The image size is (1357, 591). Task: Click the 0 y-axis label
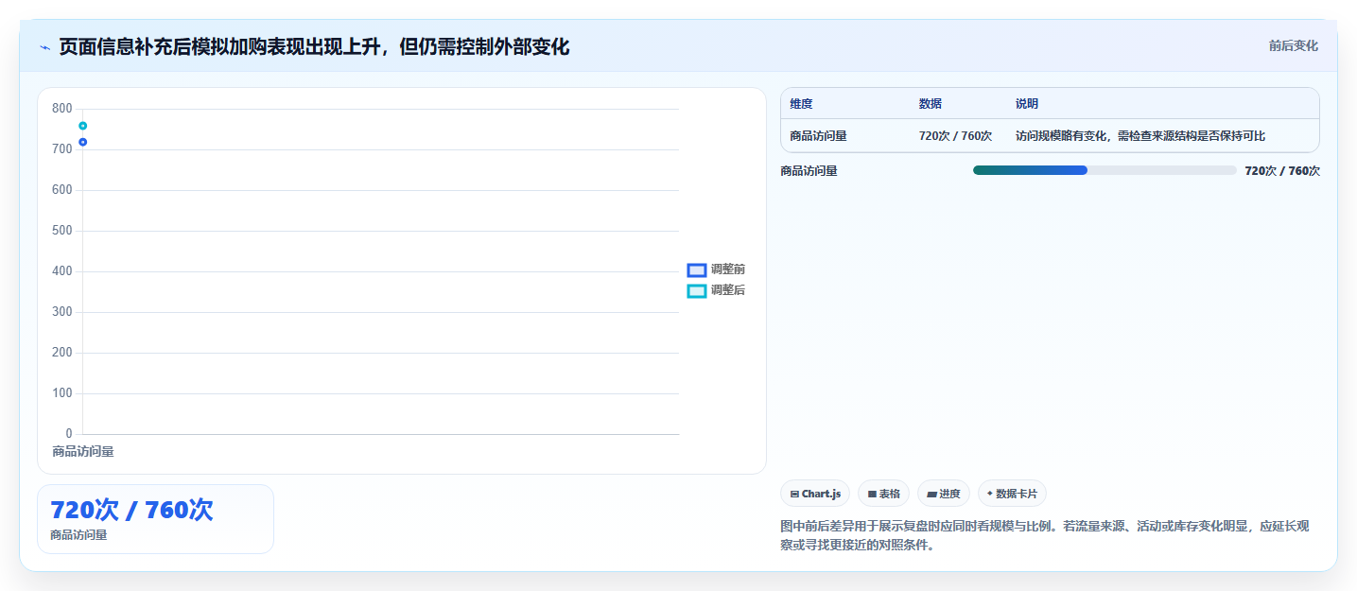click(x=69, y=434)
